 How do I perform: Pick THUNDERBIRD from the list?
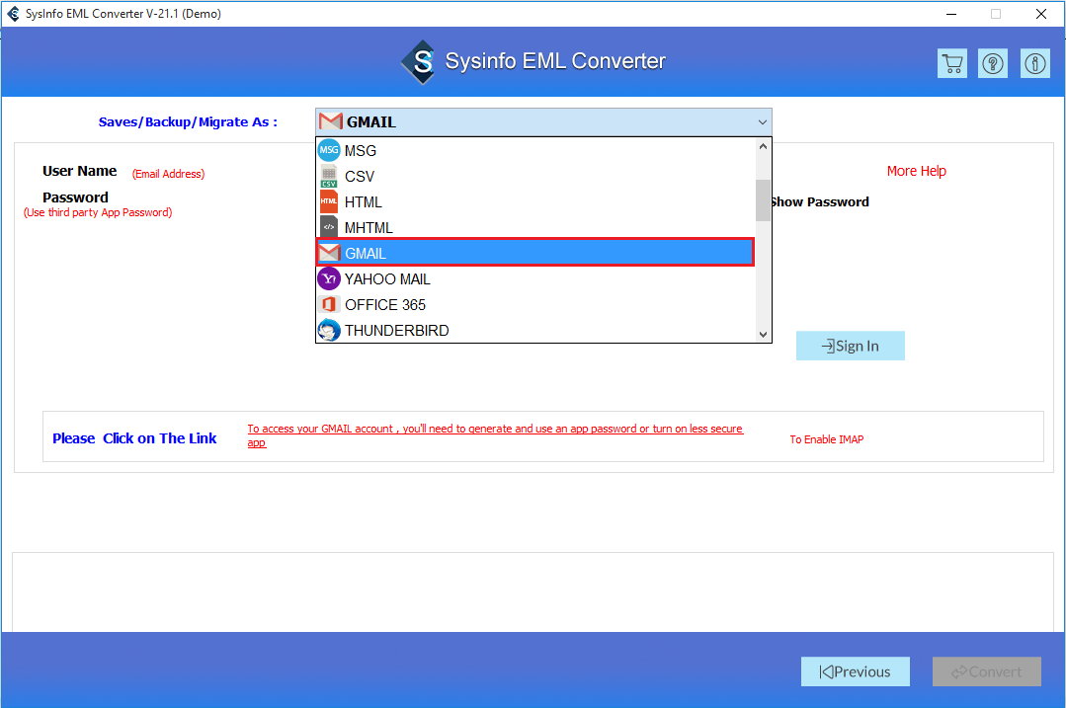pos(535,330)
